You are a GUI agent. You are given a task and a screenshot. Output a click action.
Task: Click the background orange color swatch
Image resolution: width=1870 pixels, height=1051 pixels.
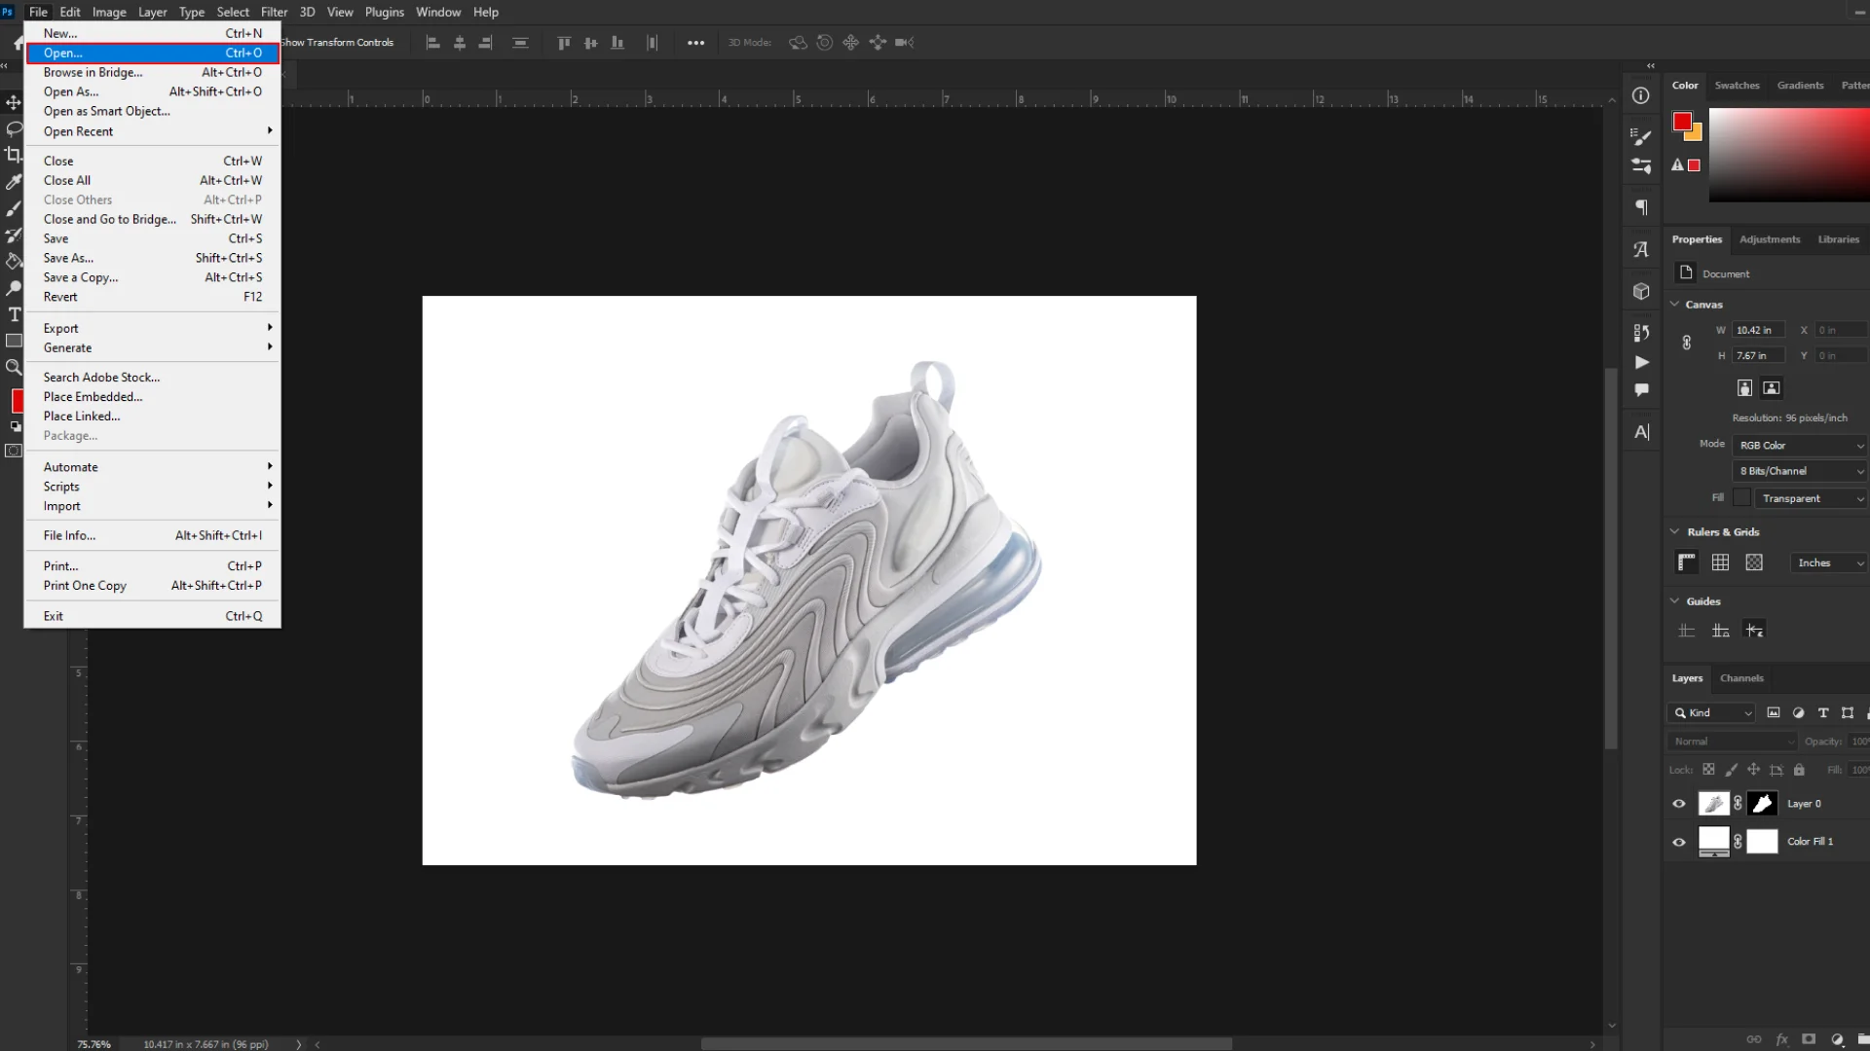1696,134
